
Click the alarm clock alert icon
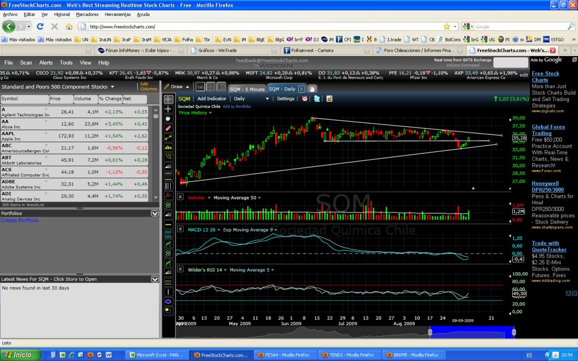click(x=305, y=99)
